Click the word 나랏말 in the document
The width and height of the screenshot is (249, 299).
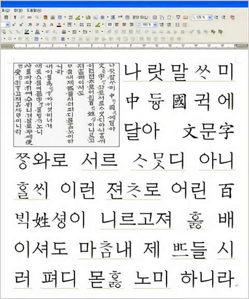point(156,73)
